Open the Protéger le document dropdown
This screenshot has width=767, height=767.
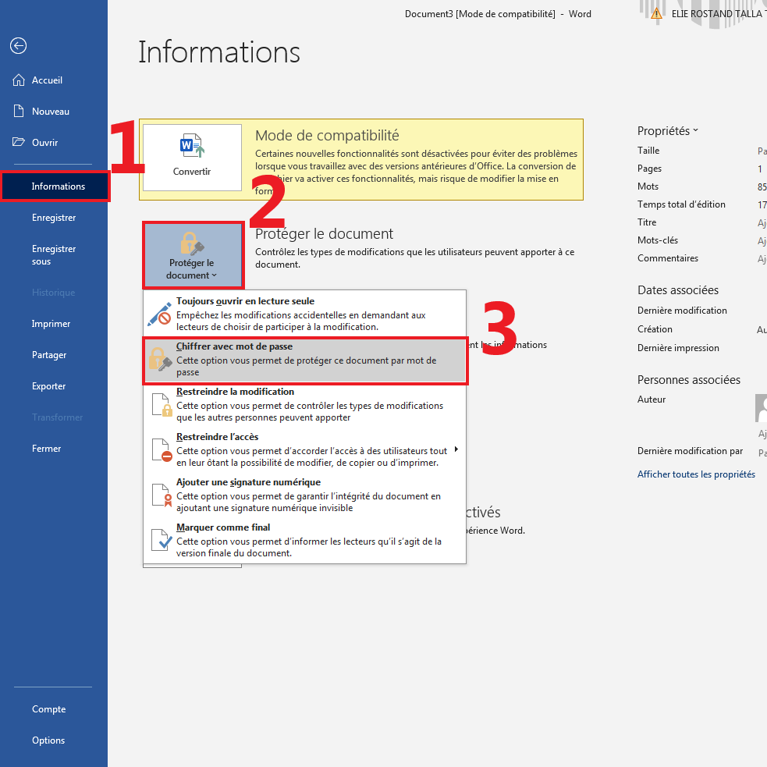click(x=192, y=255)
